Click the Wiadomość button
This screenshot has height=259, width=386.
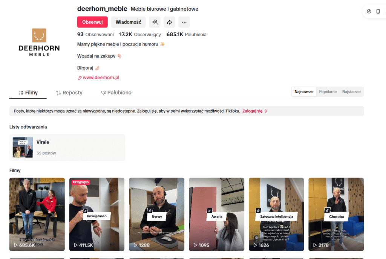(x=128, y=22)
